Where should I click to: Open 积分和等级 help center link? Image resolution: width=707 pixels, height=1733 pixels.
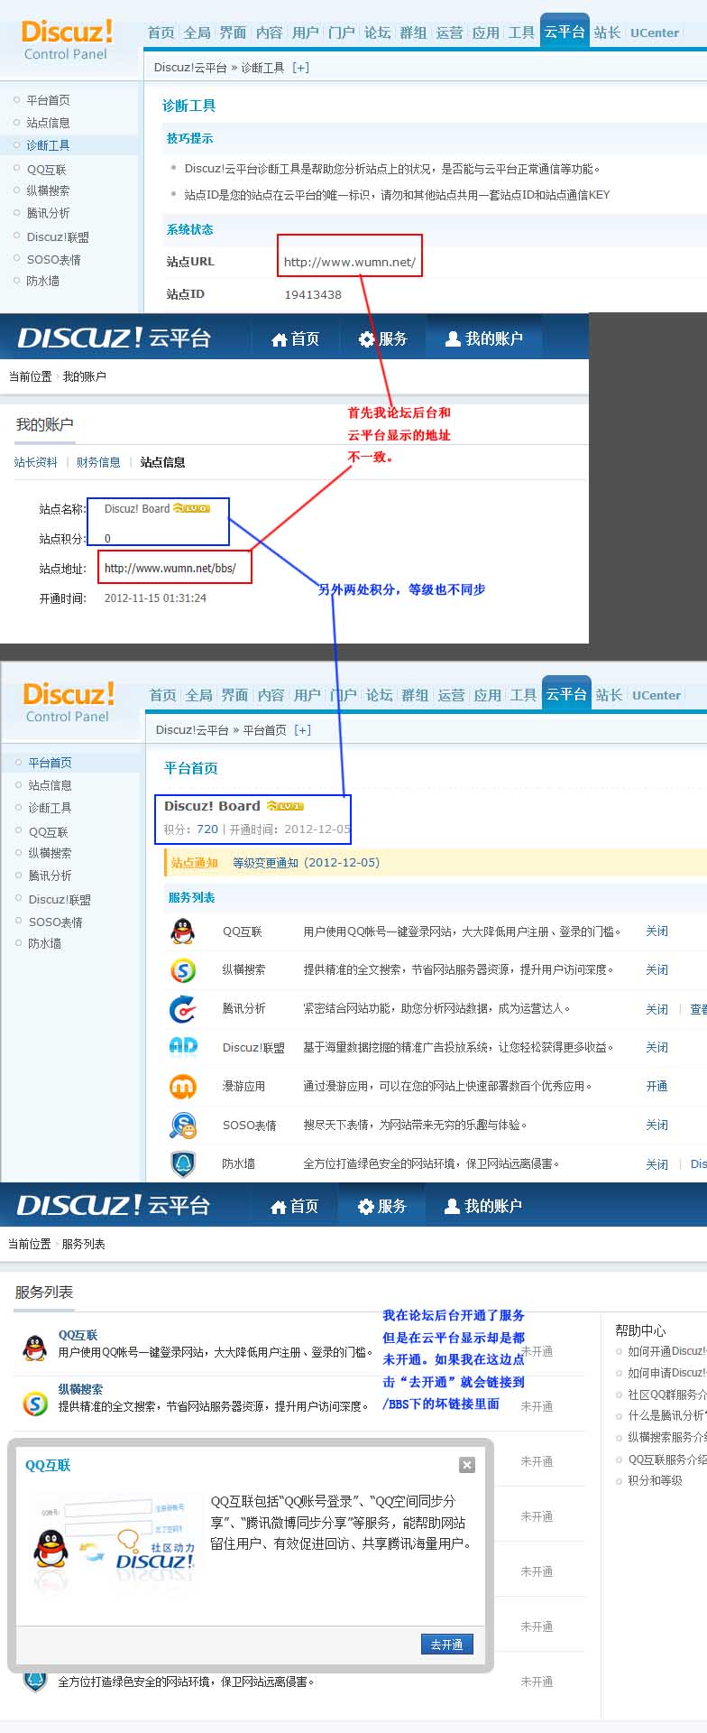(655, 1481)
